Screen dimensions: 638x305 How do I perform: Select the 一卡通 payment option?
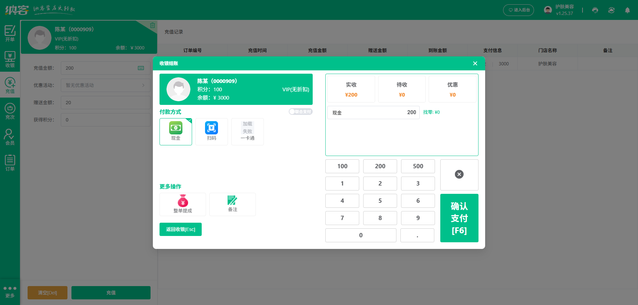coord(247,131)
